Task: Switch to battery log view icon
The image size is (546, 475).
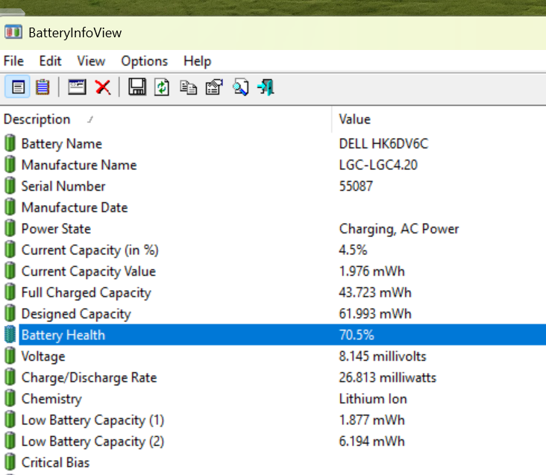Action: pyautogui.click(x=43, y=87)
